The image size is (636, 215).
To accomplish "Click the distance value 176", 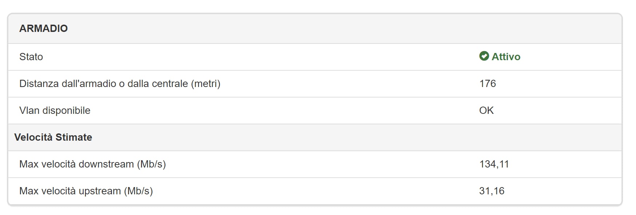I will (488, 83).
